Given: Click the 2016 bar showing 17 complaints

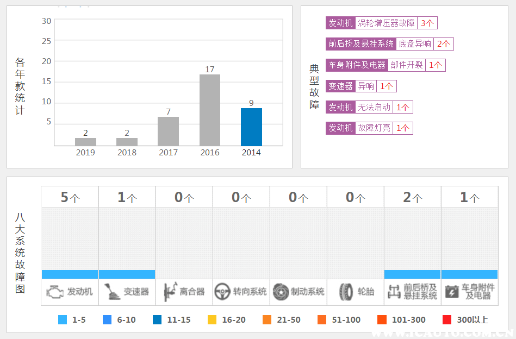Looking at the screenshot, I should pyautogui.click(x=210, y=110).
